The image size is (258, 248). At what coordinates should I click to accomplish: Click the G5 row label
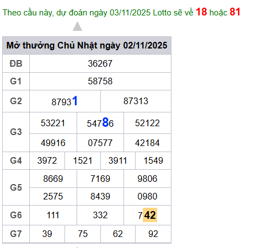(x=16, y=187)
